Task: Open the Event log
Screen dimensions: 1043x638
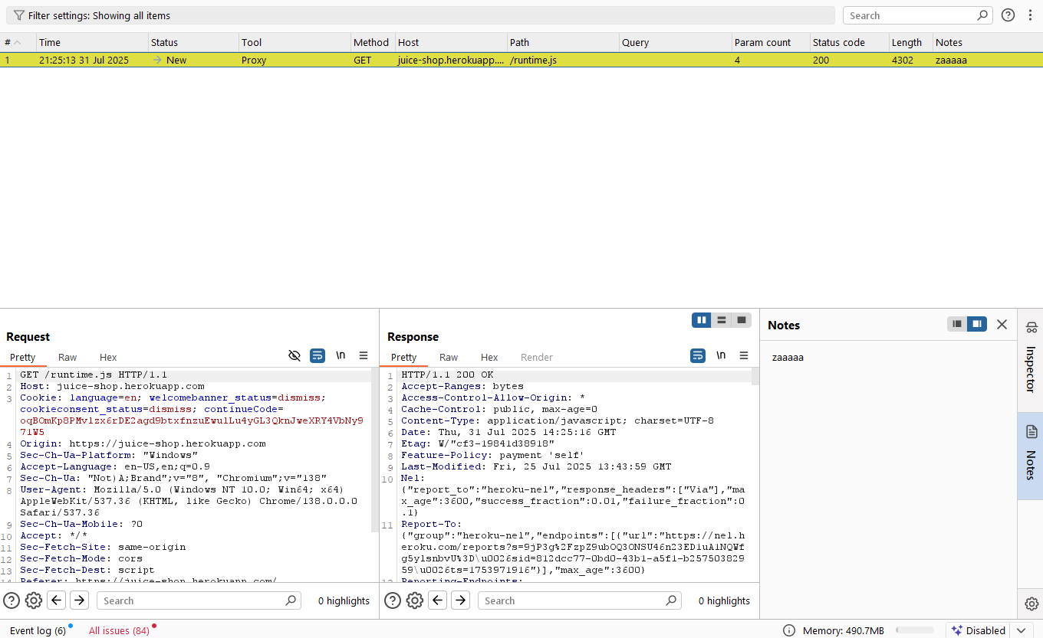Action: pyautogui.click(x=38, y=630)
